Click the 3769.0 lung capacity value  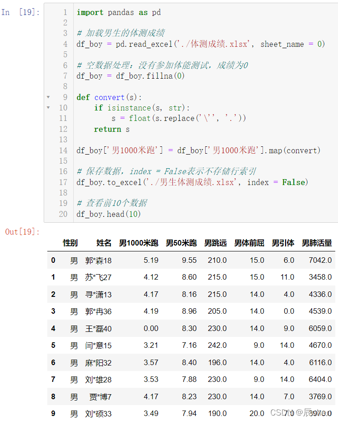[x=320, y=396]
